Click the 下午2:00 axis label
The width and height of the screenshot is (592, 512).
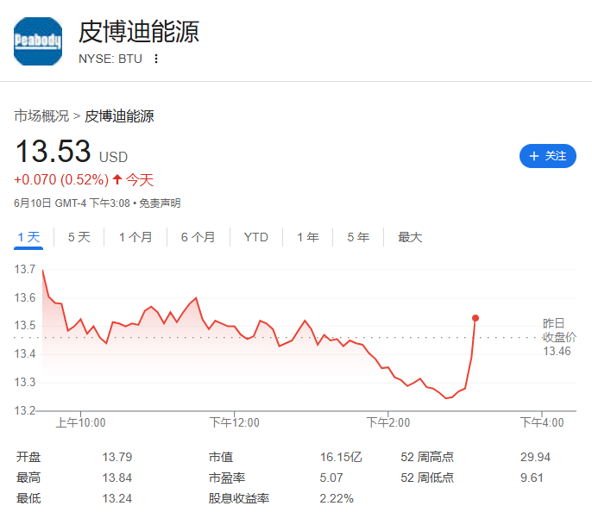(388, 422)
